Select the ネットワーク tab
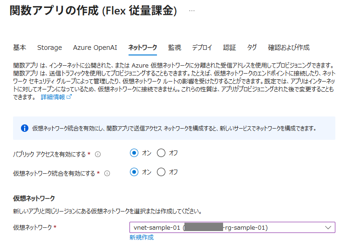 pyautogui.click(x=143, y=48)
